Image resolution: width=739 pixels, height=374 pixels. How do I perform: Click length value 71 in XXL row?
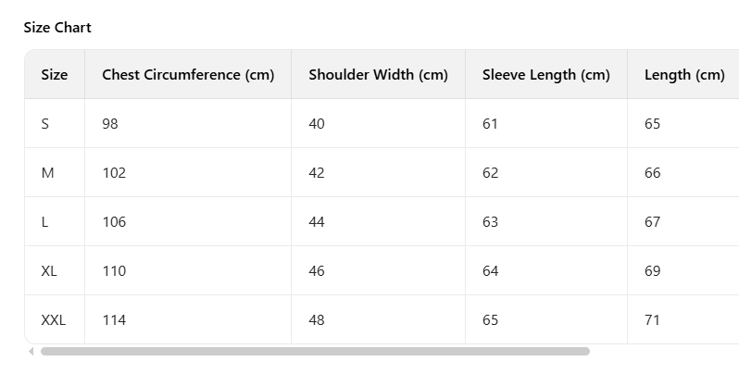pos(652,319)
